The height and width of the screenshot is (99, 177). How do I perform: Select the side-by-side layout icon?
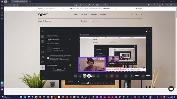[x=93, y=76]
